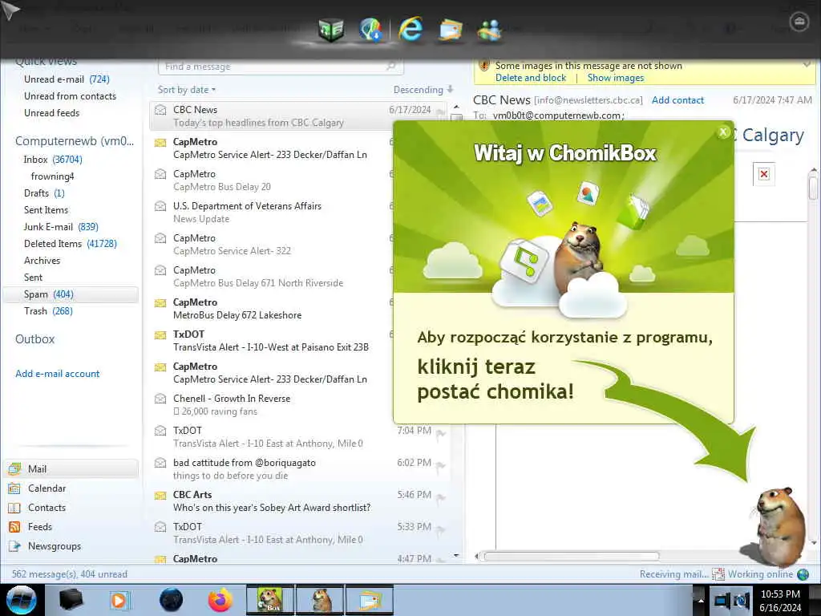The image size is (821, 616).
Task: Open TxDOT I-10-West at Paisano message
Action: 273,340
